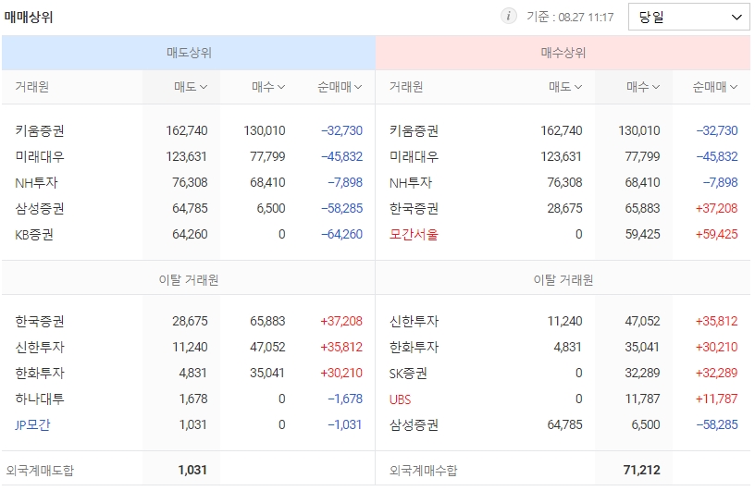Select 미래대우 row in 매도상위 table
This screenshot has height=491, width=755.
pyautogui.click(x=189, y=156)
